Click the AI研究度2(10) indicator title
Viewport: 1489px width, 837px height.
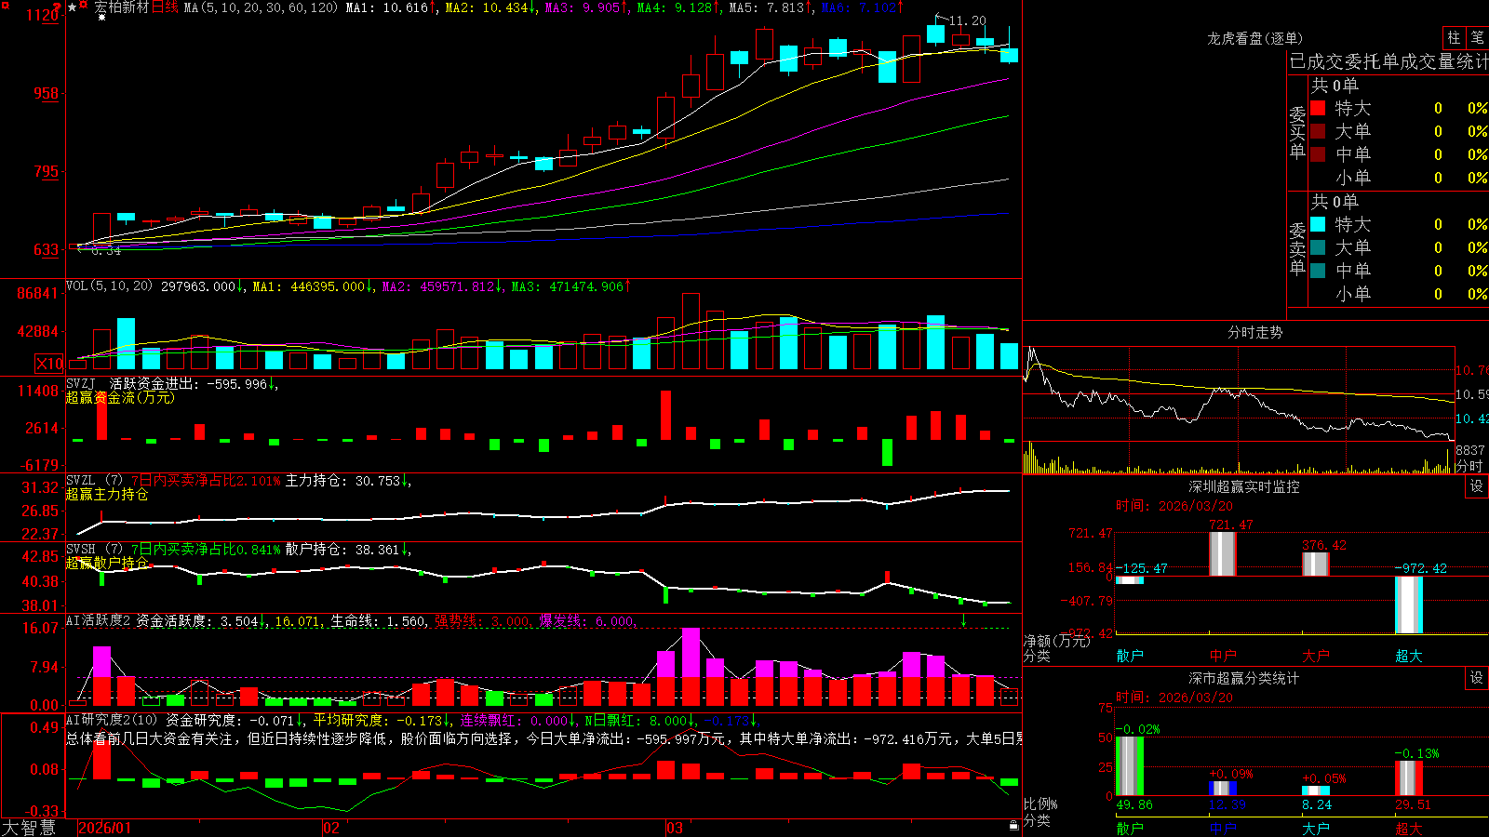coord(112,720)
